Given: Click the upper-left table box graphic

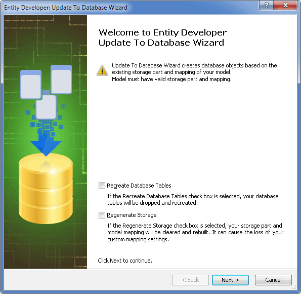Looking at the screenshot, I should [x=31, y=85].
